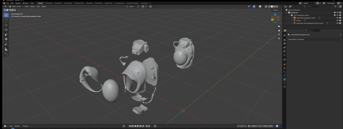Image resolution: width=343 pixels, height=129 pixels.
Task: Open the Tool properties tab
Action: point(284,35)
